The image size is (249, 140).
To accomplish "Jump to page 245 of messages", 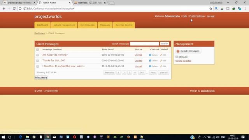I will point(142,73).
